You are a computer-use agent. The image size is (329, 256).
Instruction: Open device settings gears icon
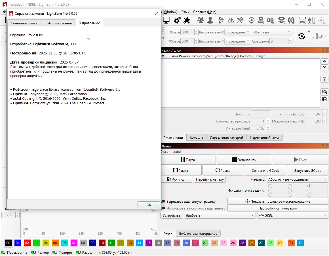coord(177,20)
